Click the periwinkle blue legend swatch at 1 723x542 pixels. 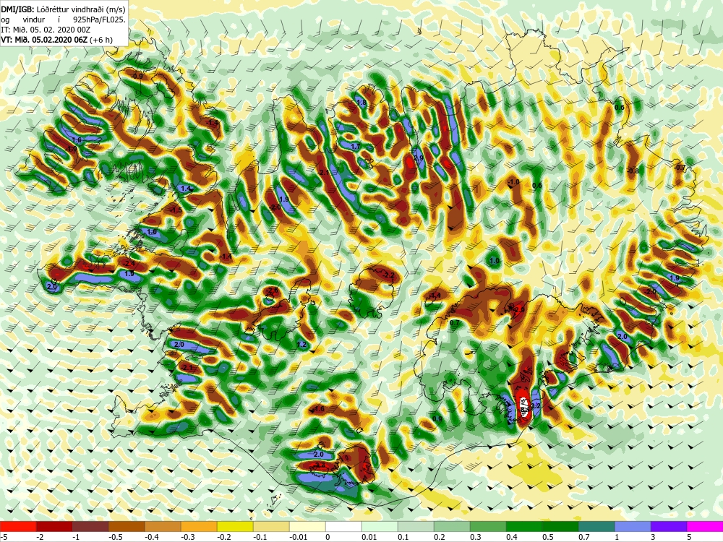coord(633,526)
